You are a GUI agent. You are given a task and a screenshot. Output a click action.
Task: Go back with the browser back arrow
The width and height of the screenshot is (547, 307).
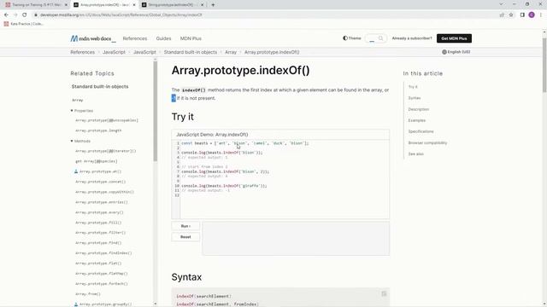6,15
